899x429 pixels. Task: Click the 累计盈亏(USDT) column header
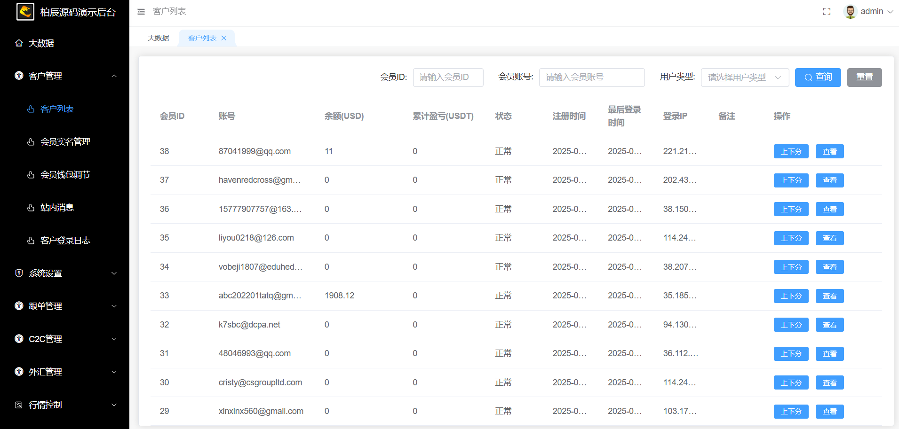coord(443,116)
